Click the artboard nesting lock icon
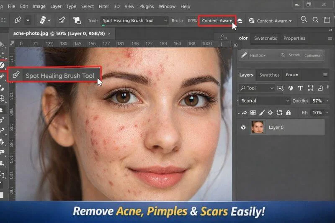335x223 pixels. click(x=279, y=113)
